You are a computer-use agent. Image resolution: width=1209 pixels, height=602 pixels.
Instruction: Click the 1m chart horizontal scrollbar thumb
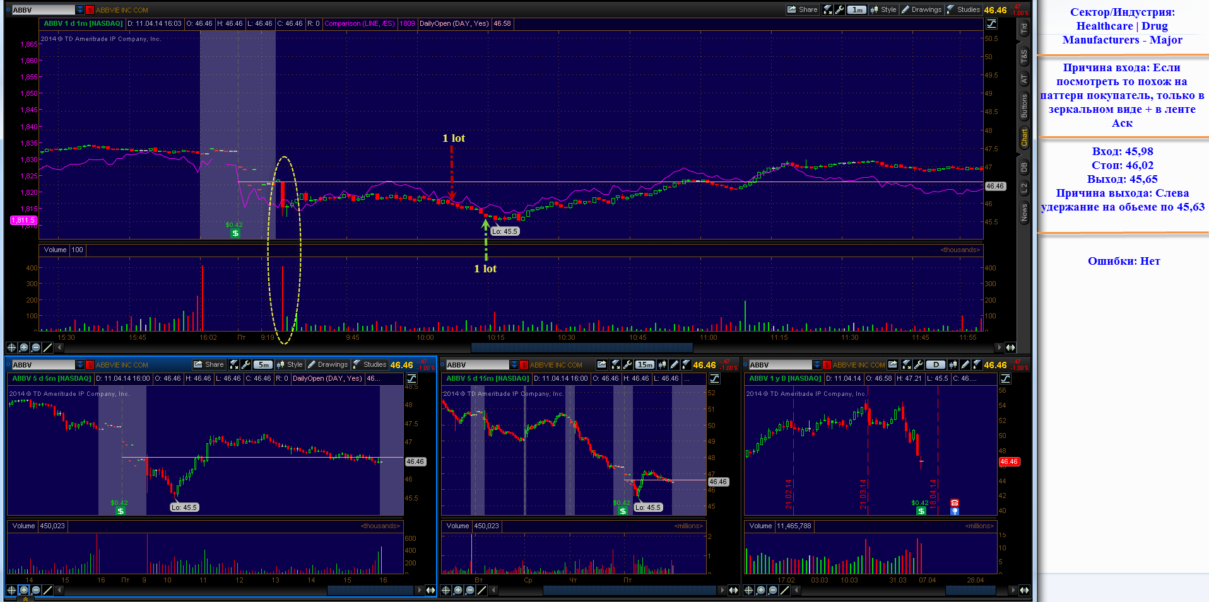[x=582, y=347]
